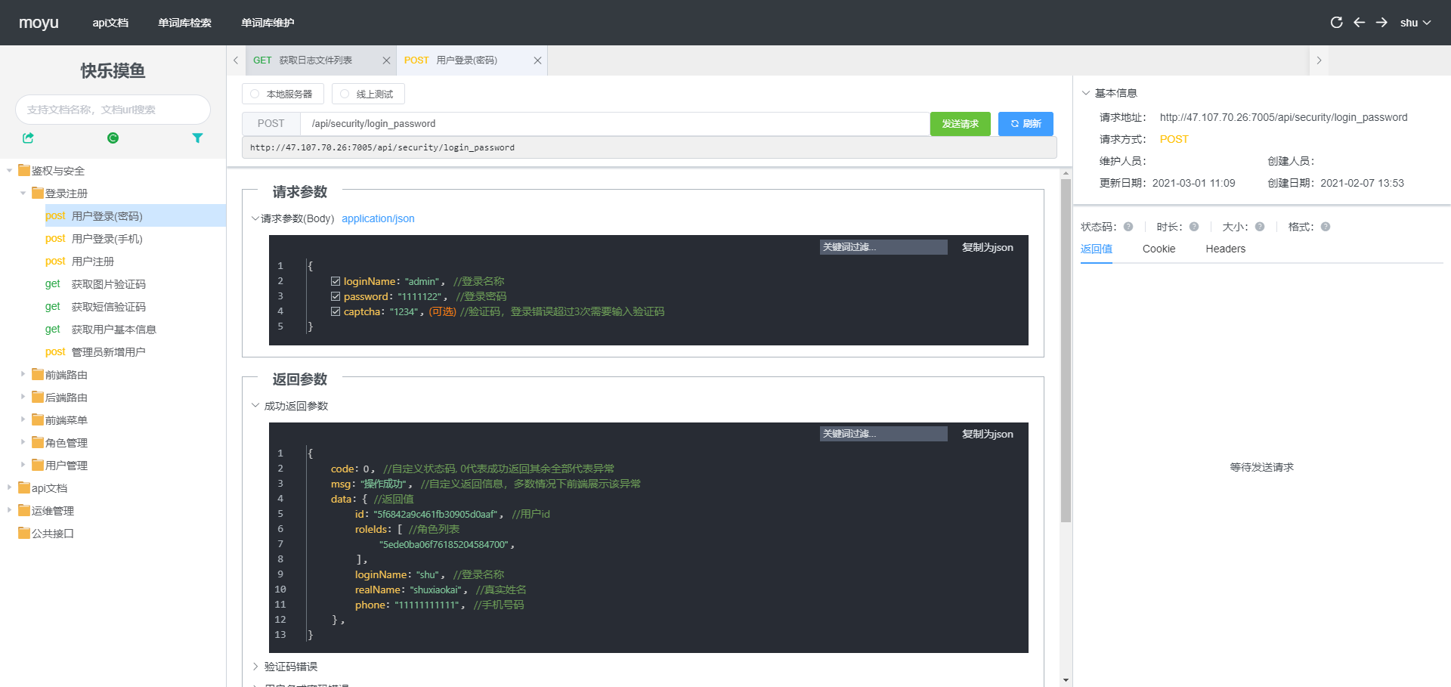Copy return parameters with 复制为json

coord(987,434)
